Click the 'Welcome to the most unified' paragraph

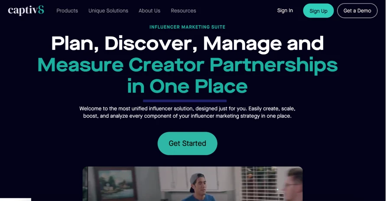pyautogui.click(x=187, y=112)
